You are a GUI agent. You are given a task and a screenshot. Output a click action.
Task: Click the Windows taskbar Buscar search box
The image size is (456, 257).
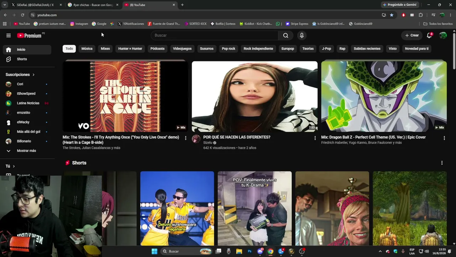[186, 251]
